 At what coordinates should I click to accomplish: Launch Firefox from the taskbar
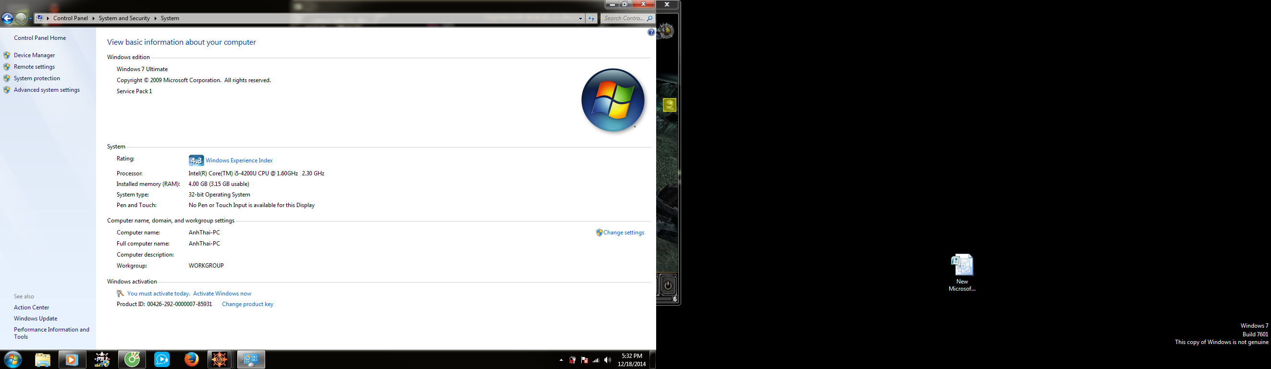pos(192,359)
